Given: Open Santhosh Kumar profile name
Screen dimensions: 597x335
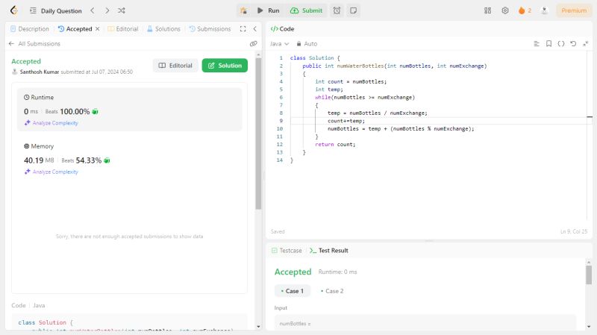Looking at the screenshot, I should click(x=40, y=72).
